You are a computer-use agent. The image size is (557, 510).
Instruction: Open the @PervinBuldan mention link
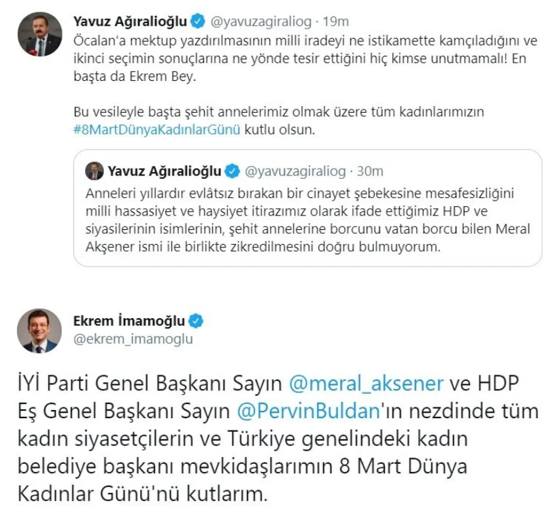coord(309,411)
